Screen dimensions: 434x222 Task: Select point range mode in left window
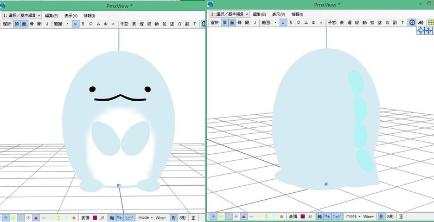click(68, 24)
